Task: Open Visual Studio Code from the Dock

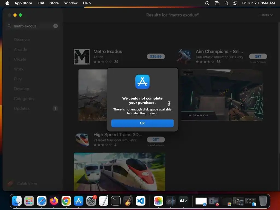Action: (x=141, y=201)
